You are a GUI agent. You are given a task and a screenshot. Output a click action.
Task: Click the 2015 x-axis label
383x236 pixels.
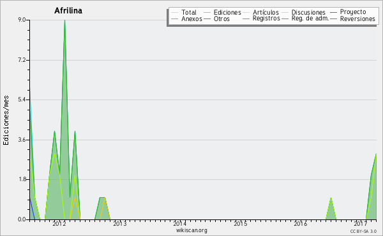tap(241, 223)
